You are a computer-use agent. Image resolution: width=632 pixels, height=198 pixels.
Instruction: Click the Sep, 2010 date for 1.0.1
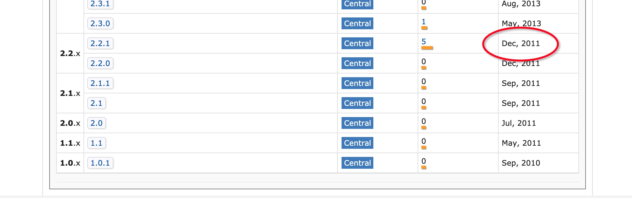[x=520, y=163]
